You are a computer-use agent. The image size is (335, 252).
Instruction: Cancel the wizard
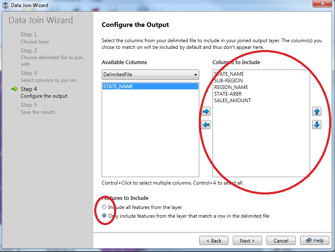(x=281, y=240)
